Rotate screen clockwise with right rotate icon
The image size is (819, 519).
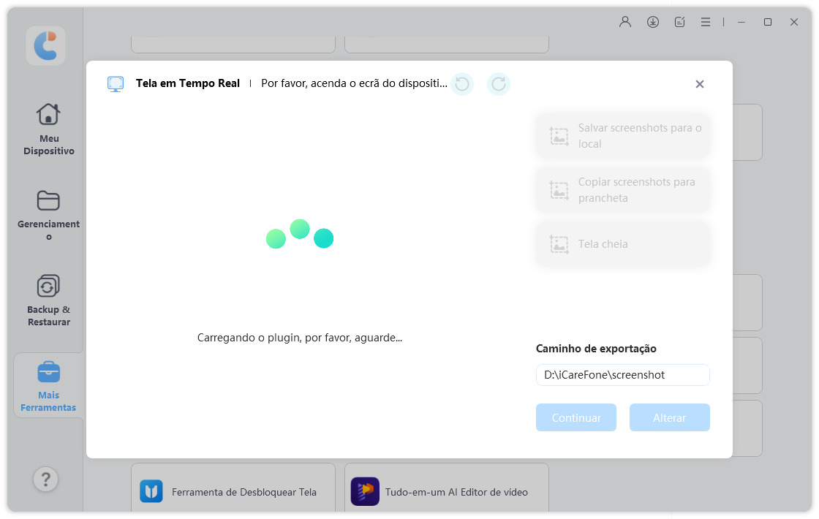[499, 84]
